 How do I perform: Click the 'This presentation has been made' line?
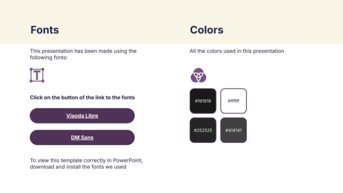(83, 51)
